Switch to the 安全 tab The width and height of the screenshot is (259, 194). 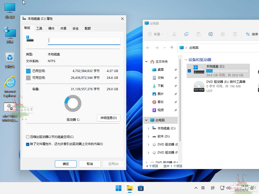click(76, 28)
